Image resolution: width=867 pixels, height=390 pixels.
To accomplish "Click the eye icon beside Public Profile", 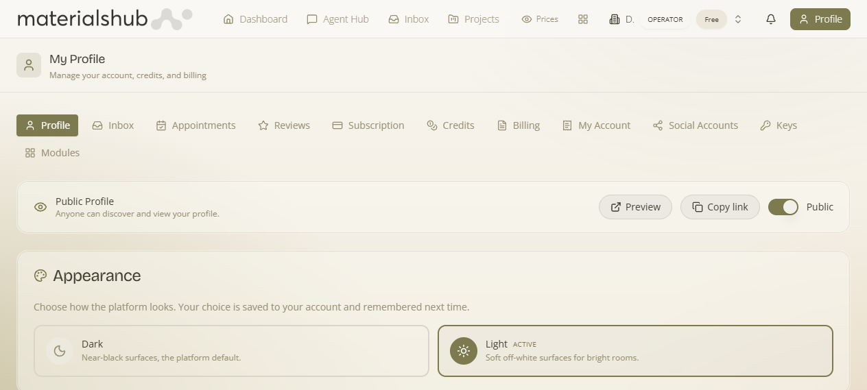I will (x=40, y=207).
